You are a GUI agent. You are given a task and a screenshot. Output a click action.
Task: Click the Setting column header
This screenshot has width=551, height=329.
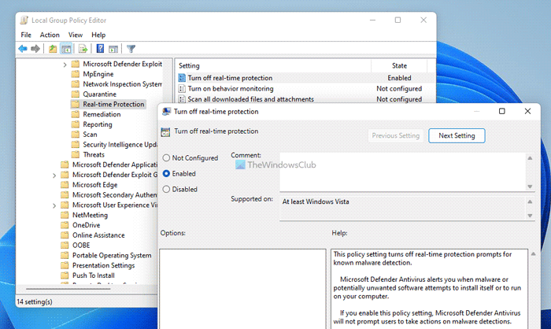(x=272, y=66)
